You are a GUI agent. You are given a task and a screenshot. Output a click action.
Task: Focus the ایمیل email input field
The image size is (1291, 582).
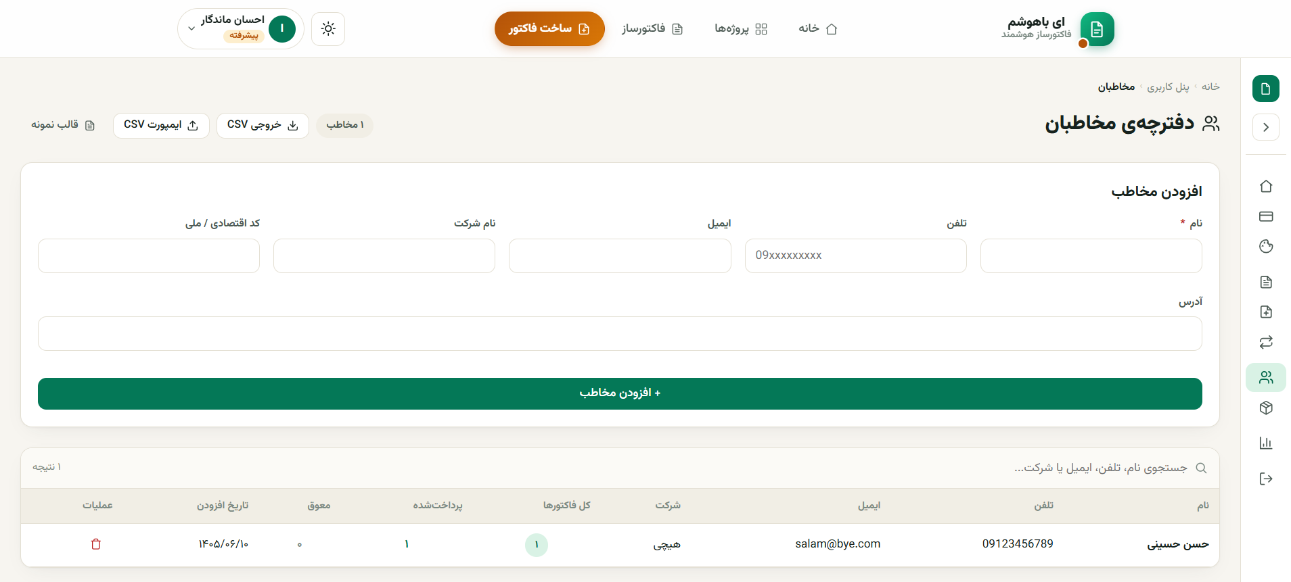(620, 256)
